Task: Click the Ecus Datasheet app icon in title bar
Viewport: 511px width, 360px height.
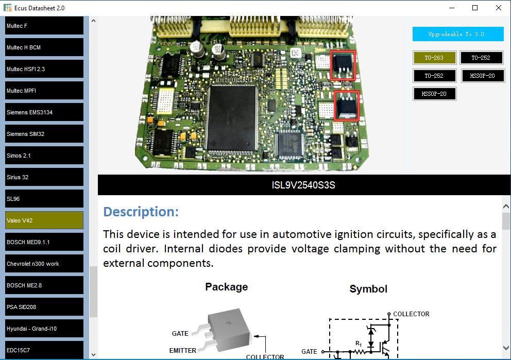Action: [8, 8]
